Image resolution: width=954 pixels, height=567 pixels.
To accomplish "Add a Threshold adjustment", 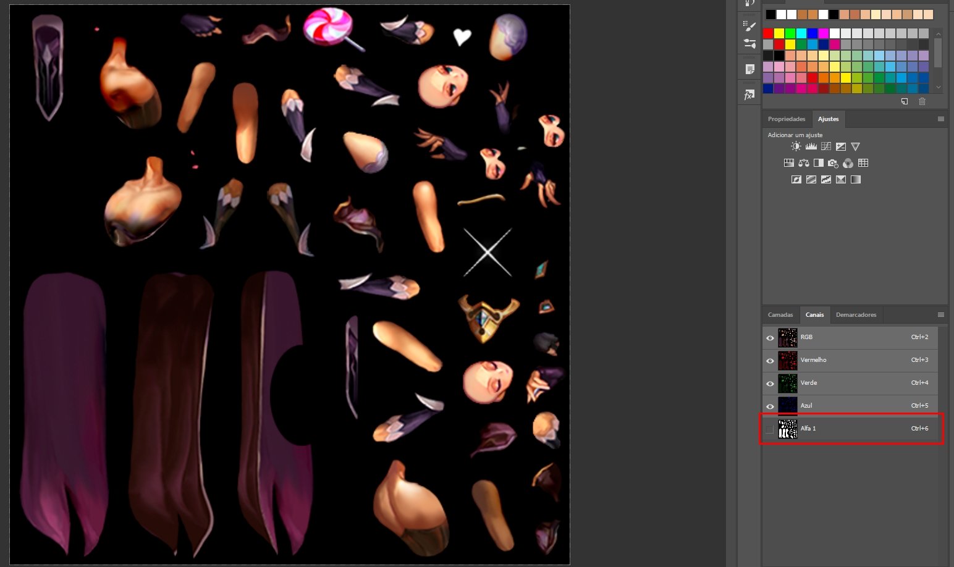I will tap(825, 180).
